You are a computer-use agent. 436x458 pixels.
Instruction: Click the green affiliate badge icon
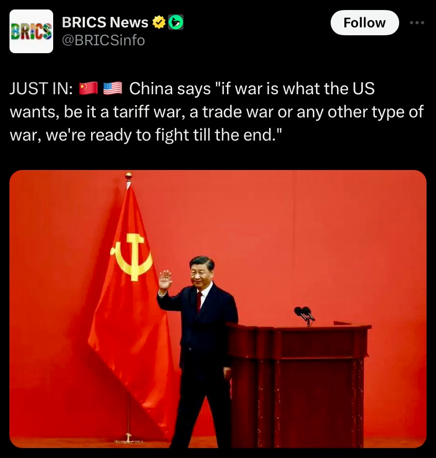click(x=176, y=22)
